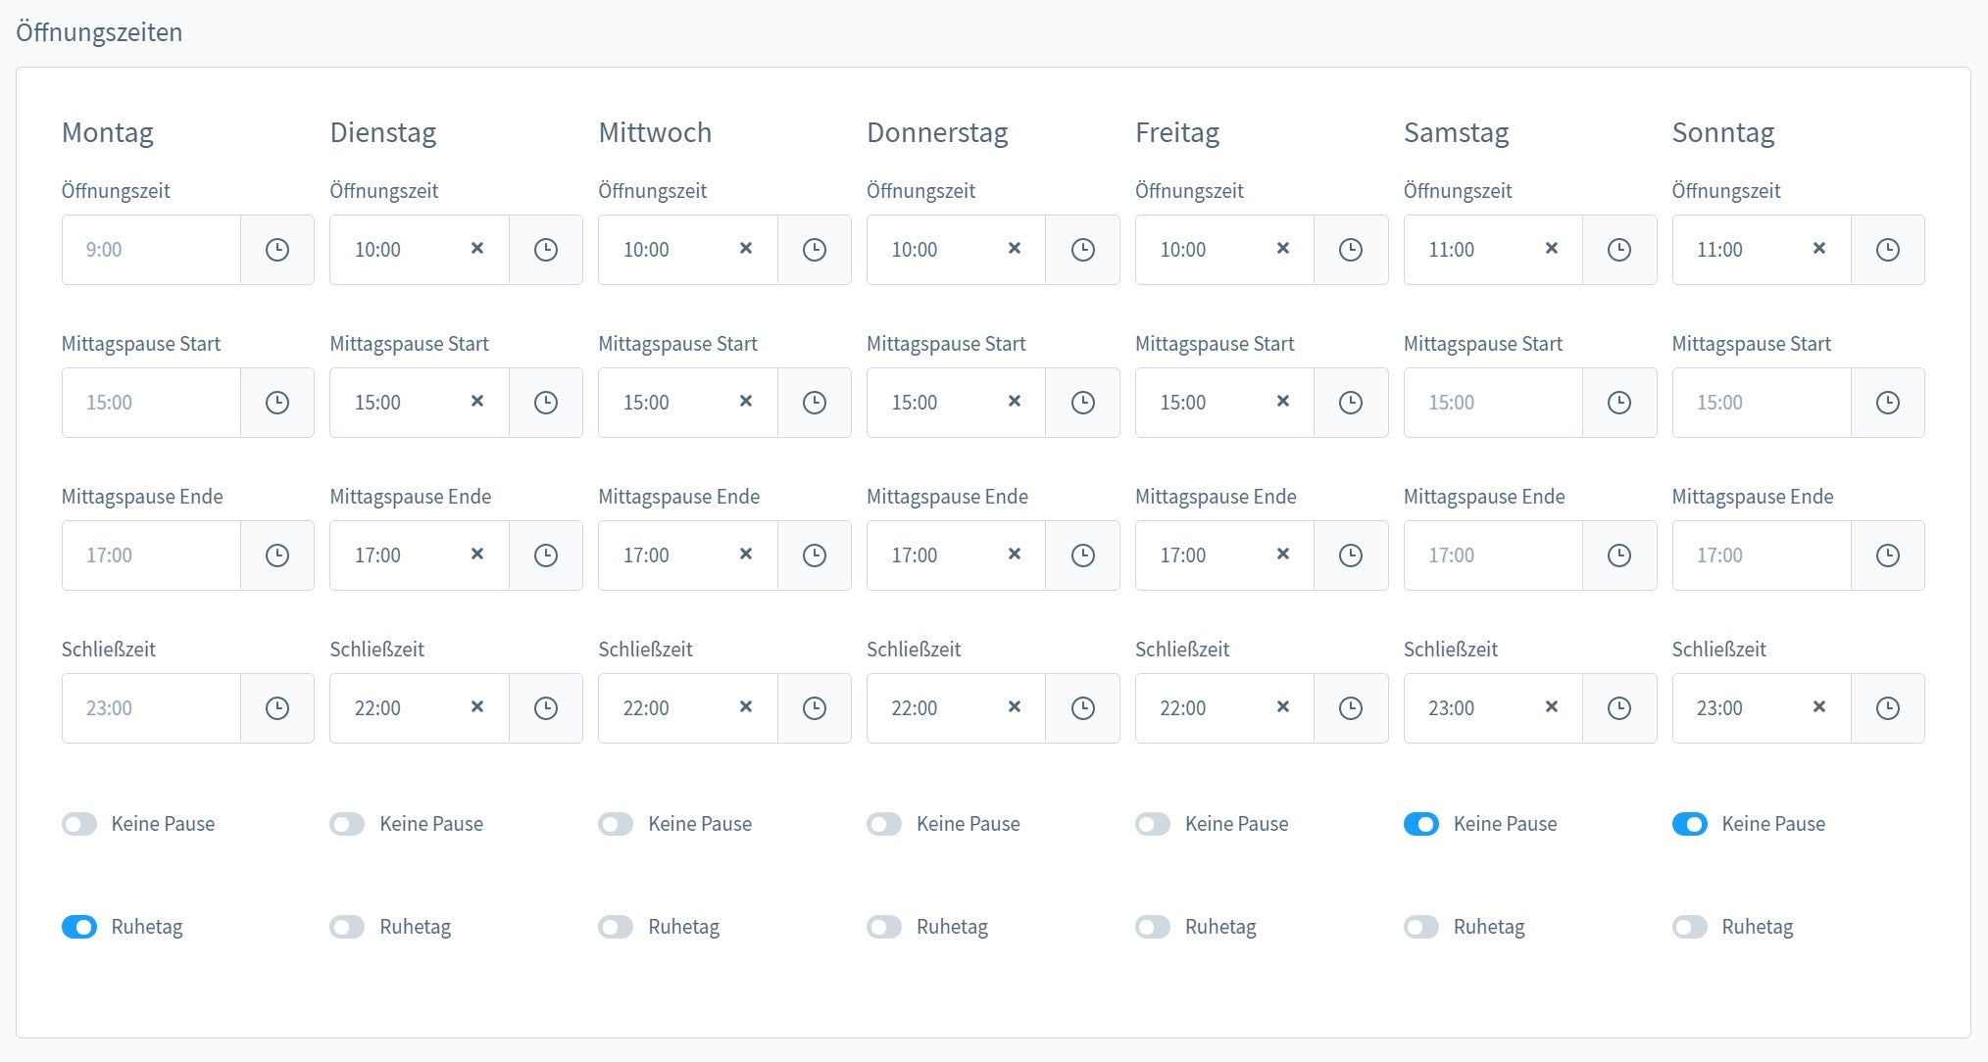This screenshot has height=1062, width=1988.
Task: Click clock icon of Freitag Öffnungszeit
Action: [1351, 250]
